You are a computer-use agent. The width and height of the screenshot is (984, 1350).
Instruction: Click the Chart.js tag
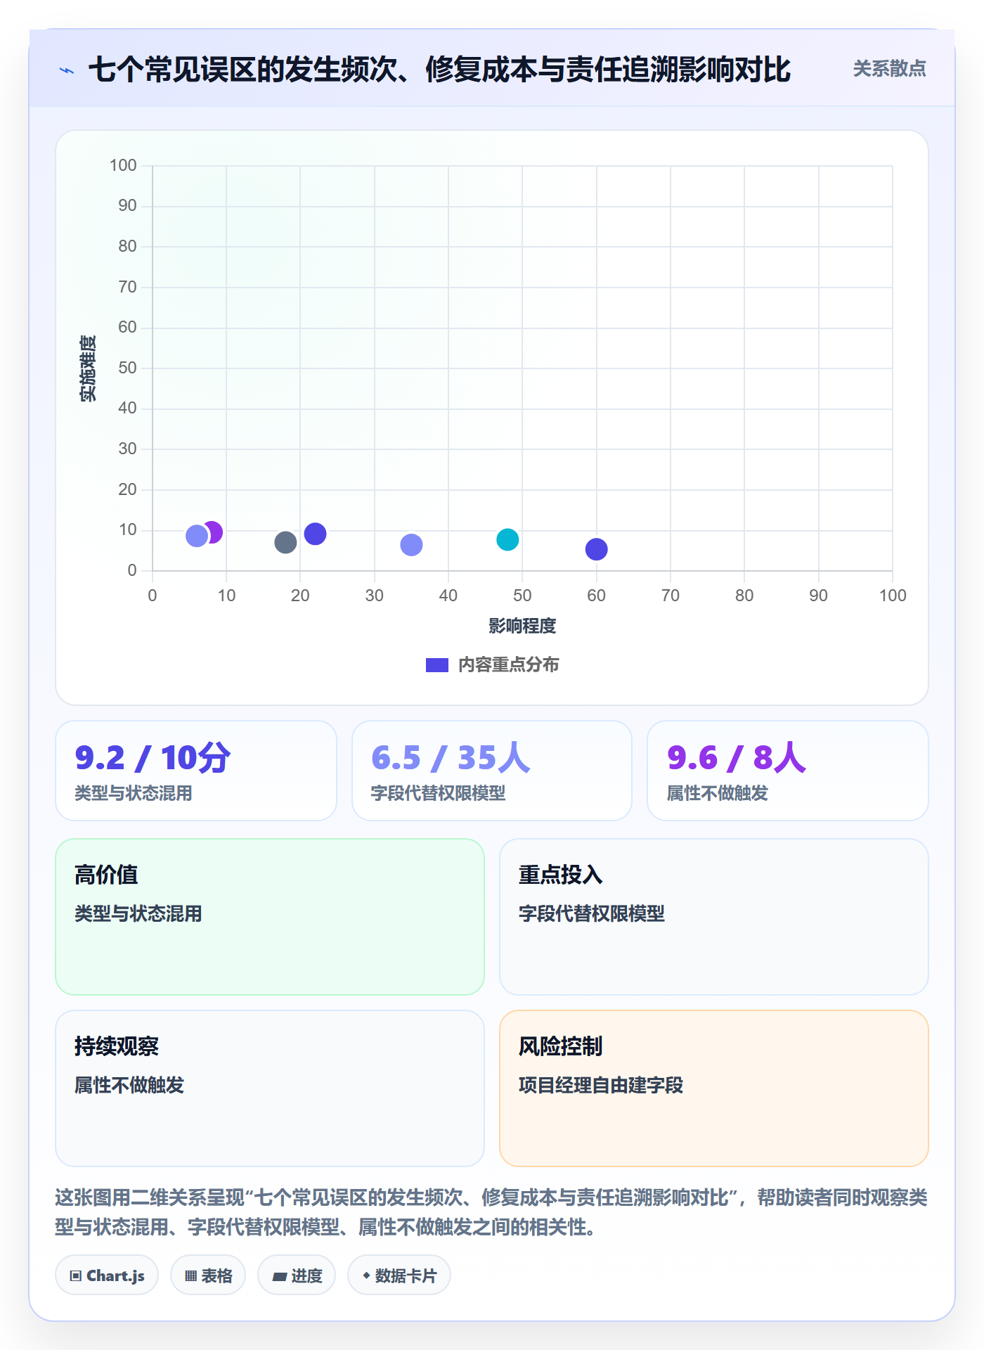[x=107, y=1275]
